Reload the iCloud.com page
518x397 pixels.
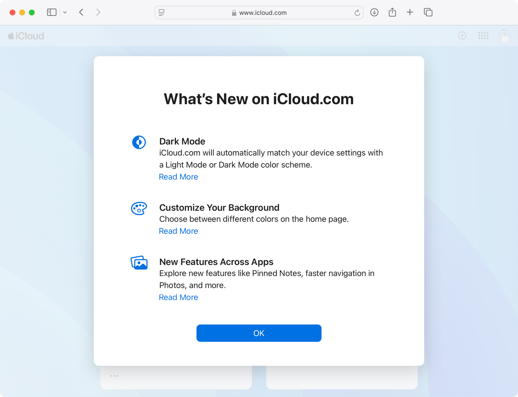coord(357,13)
